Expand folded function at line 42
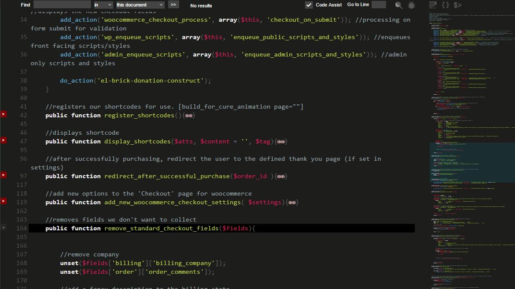Image resolution: width=515 pixels, height=289 pixels. tap(3, 114)
